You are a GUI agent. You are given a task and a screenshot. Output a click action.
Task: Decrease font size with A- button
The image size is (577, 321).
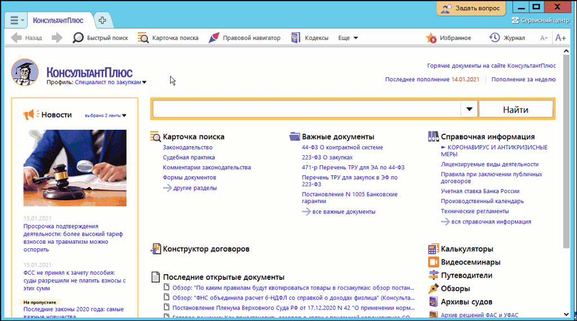point(544,38)
